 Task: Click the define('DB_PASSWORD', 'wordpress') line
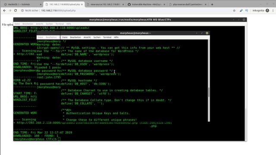pos(91,74)
